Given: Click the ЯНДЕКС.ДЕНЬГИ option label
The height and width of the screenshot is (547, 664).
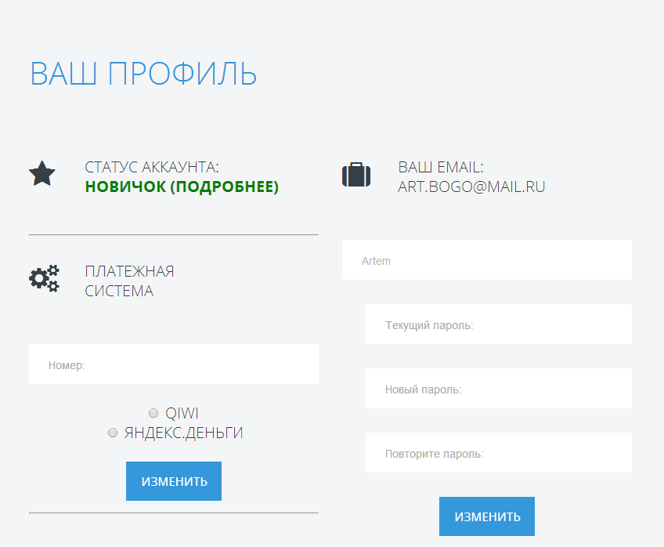Looking at the screenshot, I should click(x=183, y=433).
